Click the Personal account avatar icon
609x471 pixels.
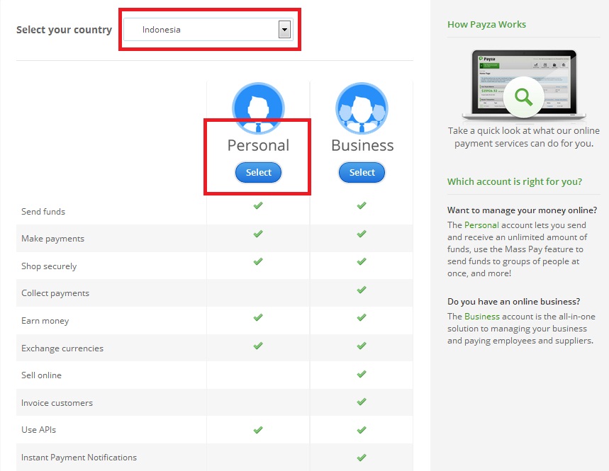(258, 108)
